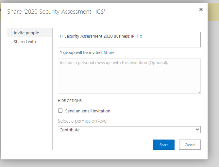This screenshot has height=167, width=219.
Task: Click the dialog title 'Share 2020 Security Assessment -ICS'
Action: [56, 12]
